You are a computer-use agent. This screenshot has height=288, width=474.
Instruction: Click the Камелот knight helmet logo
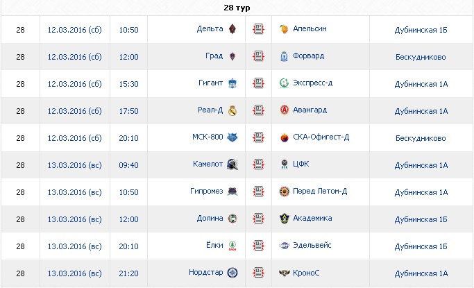pyautogui.click(x=232, y=164)
